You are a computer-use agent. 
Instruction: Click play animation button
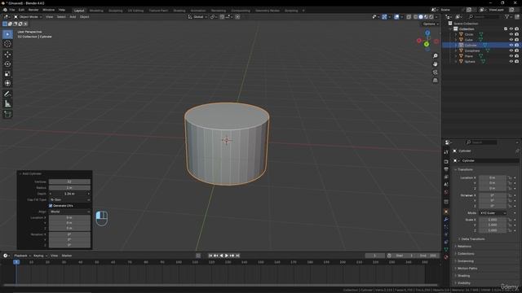click(x=227, y=256)
